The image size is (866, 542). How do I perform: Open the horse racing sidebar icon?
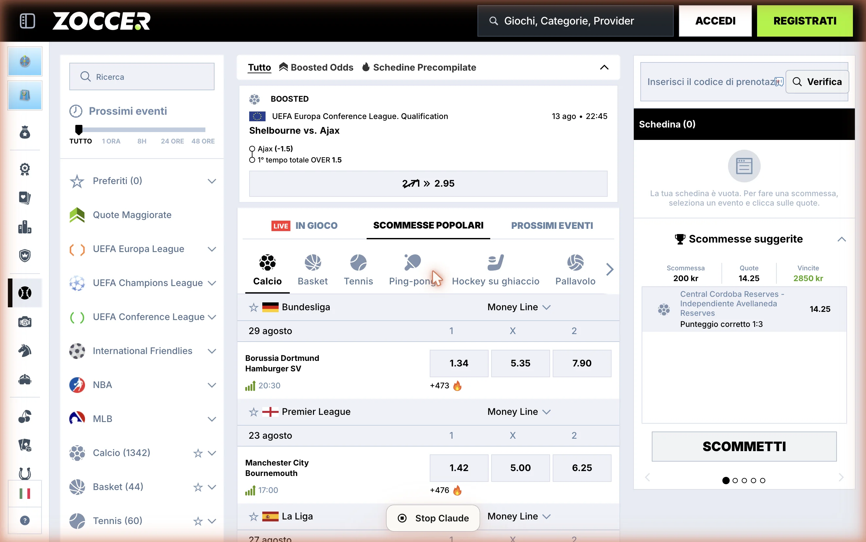[25, 350]
